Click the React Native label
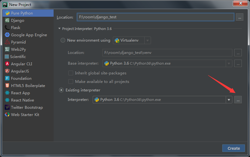 [22, 100]
